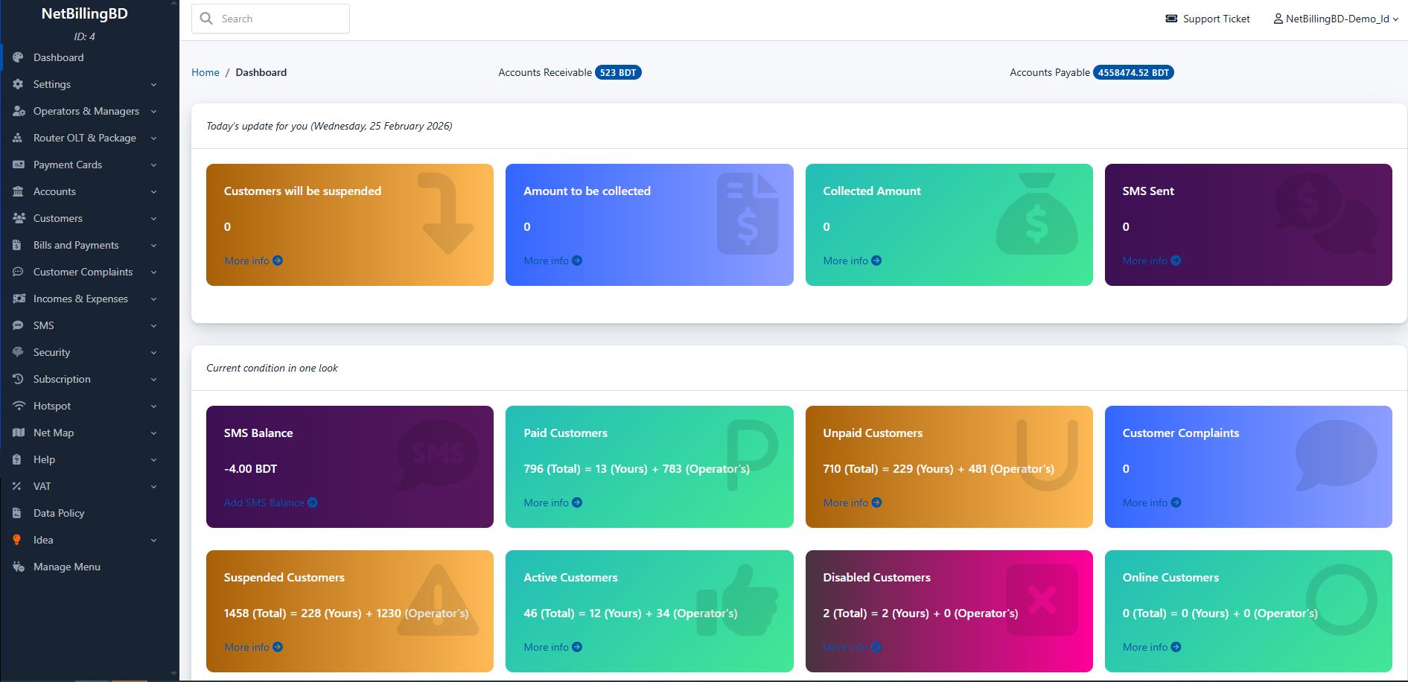Expand the SMS sidebar chevron
This screenshot has height=682, width=1408.
pyautogui.click(x=153, y=325)
